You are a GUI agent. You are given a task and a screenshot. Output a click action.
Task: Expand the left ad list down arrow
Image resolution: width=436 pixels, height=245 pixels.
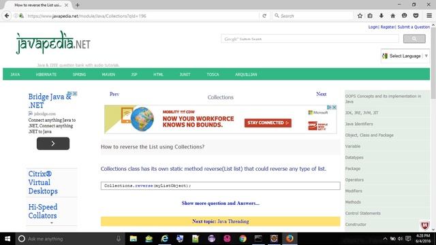(x=52, y=223)
